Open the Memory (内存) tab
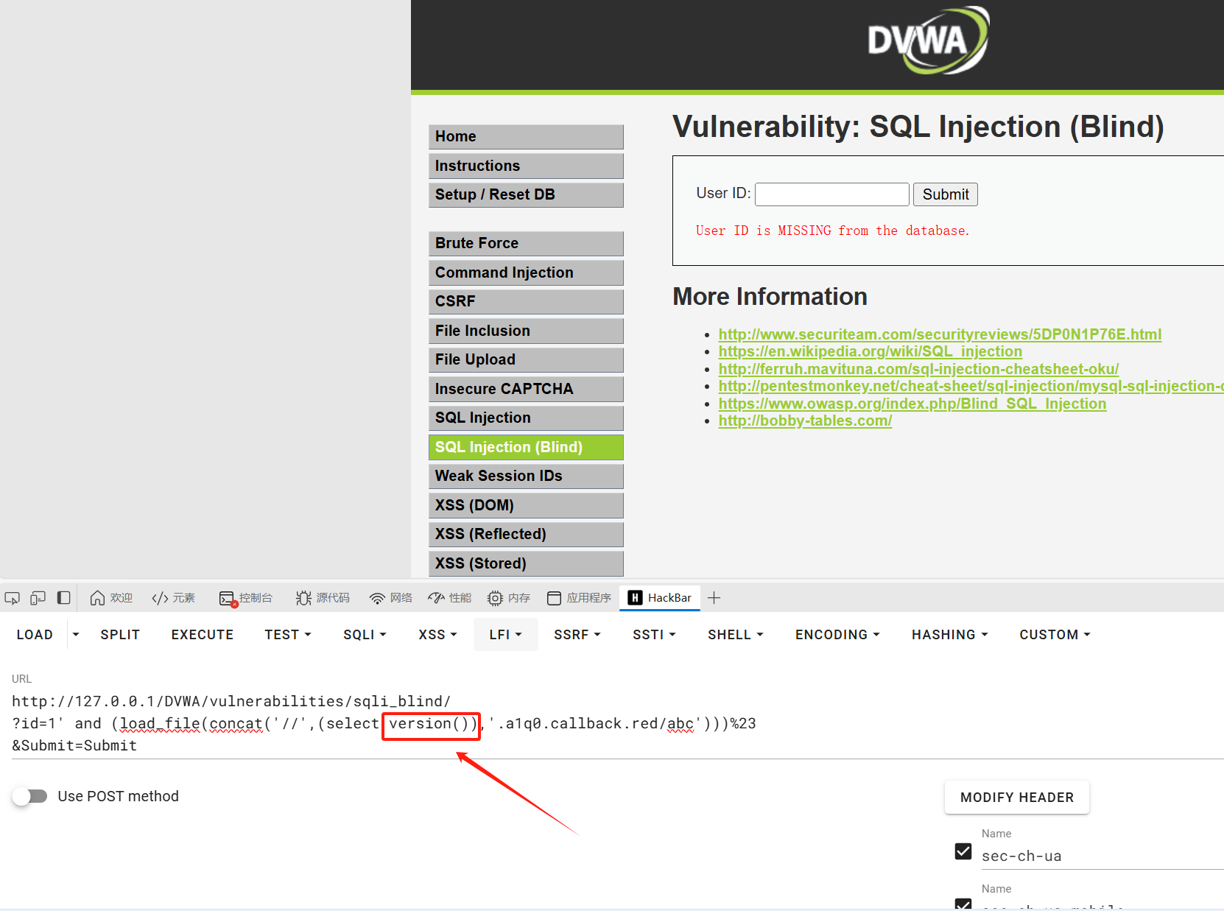 (509, 598)
